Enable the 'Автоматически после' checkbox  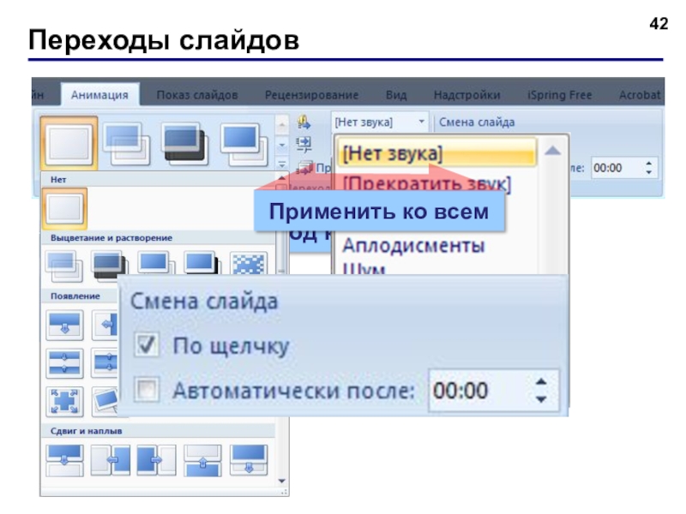pyautogui.click(x=147, y=389)
